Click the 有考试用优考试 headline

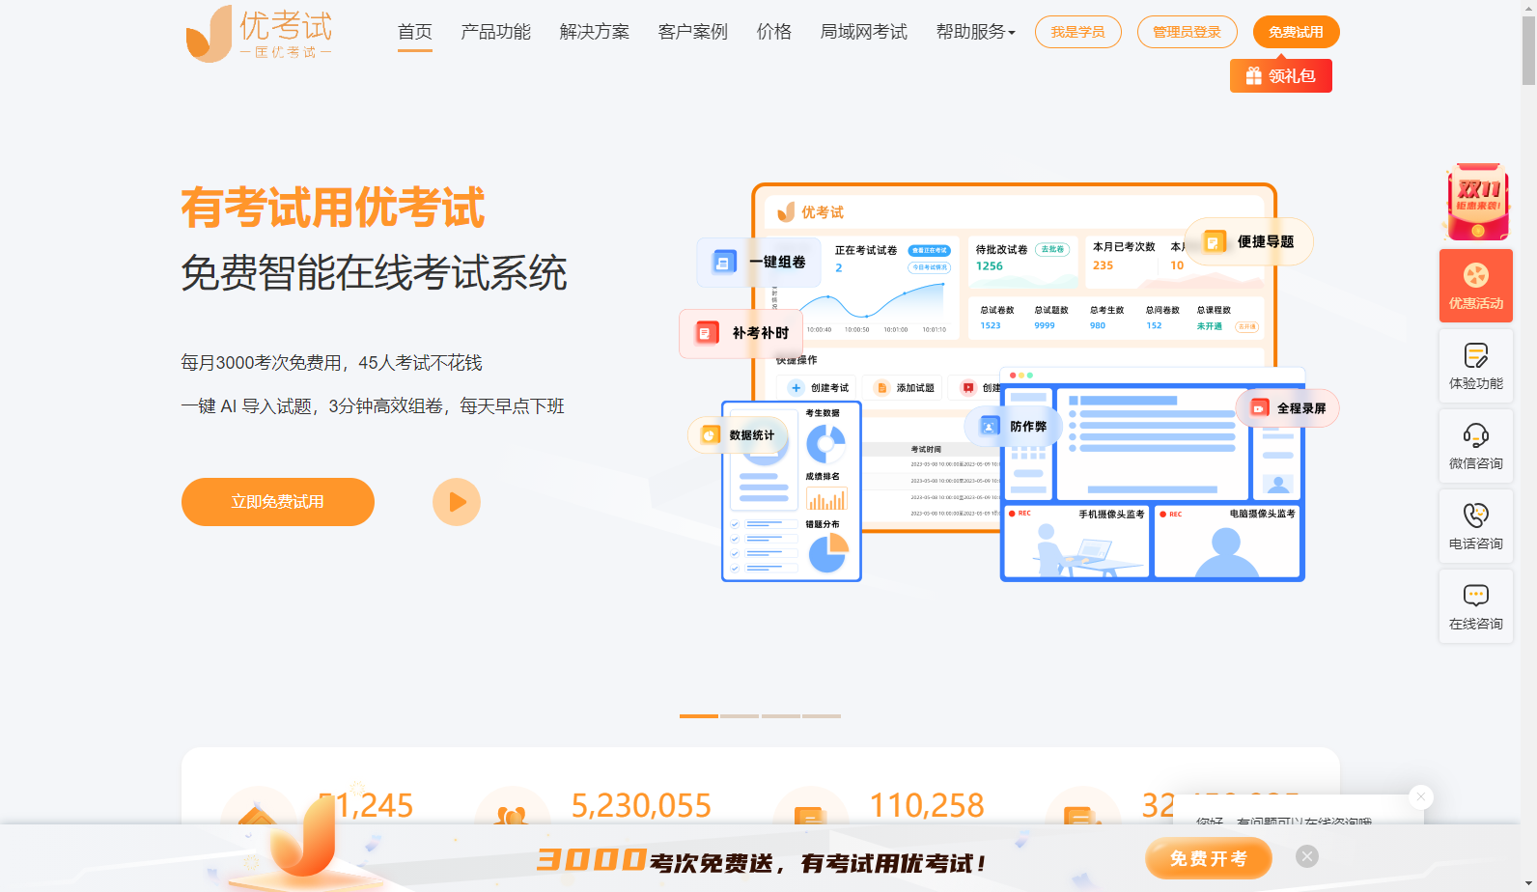[333, 208]
